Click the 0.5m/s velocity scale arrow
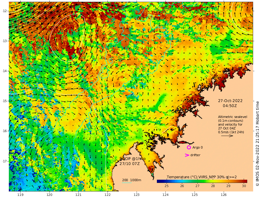 click(227, 136)
